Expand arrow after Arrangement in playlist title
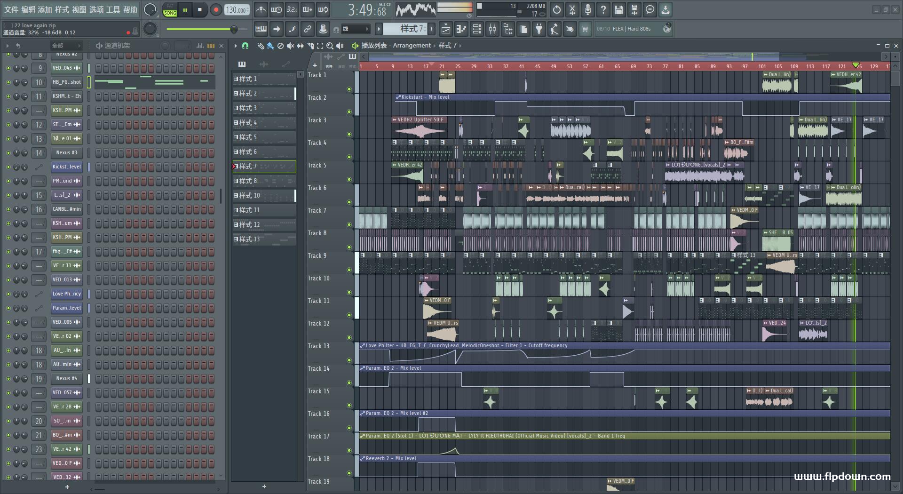 [434, 46]
